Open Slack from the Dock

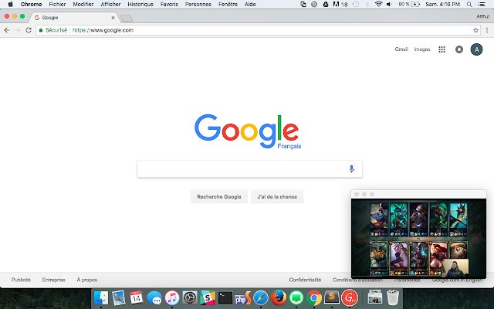click(208, 297)
